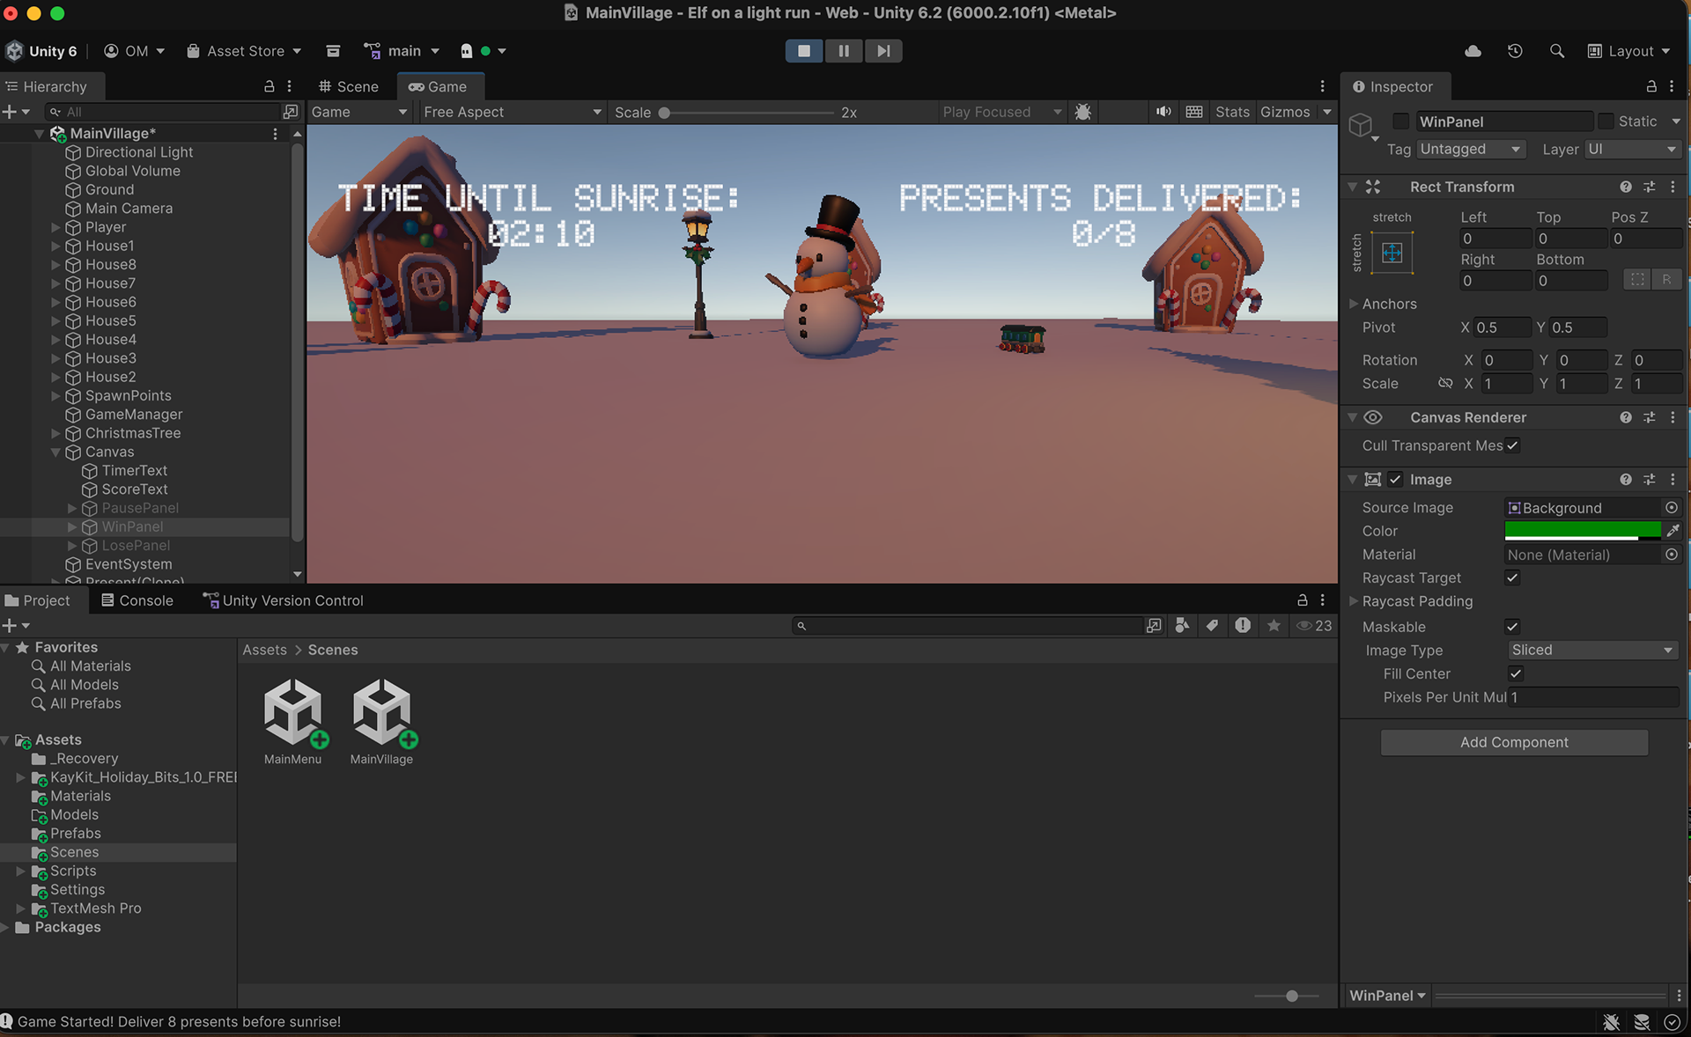1691x1037 pixels.
Task: Open the green Image Color swatch
Action: (1582, 531)
